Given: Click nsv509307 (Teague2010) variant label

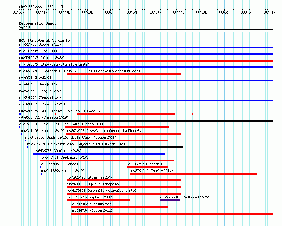Looking at the screenshot, I should pos(40,97).
